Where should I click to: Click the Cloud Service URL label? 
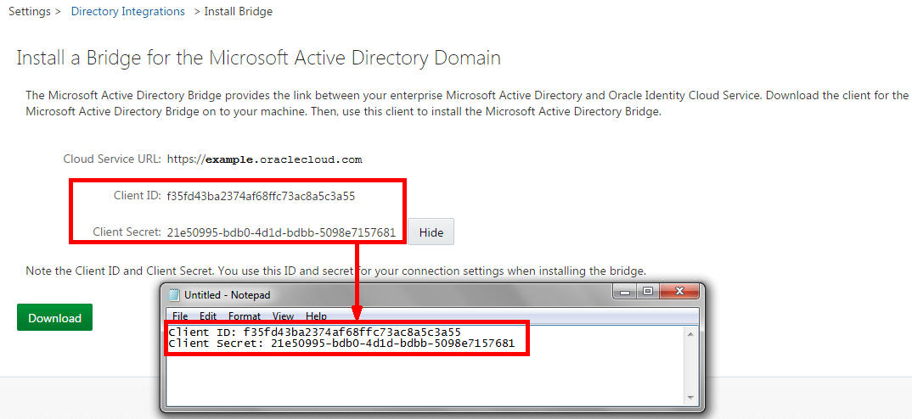tap(112, 159)
